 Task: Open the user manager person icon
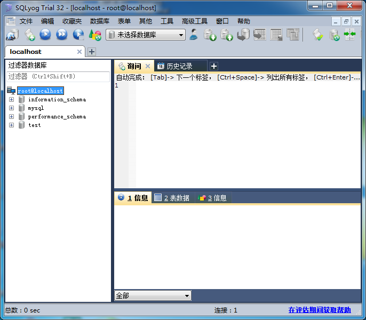194,35
